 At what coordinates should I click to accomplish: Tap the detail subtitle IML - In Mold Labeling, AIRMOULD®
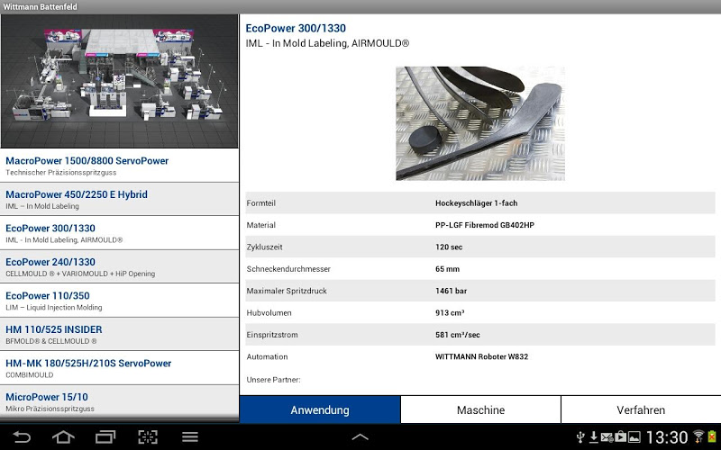coord(327,43)
